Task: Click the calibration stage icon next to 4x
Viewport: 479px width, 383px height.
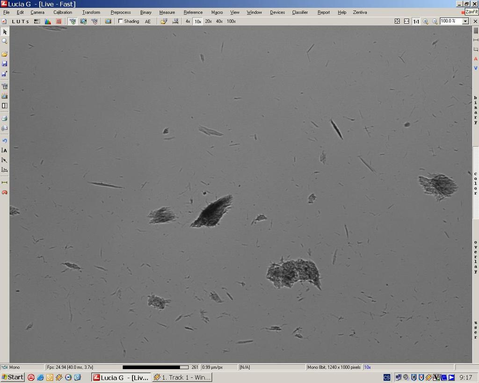Action: click(175, 22)
